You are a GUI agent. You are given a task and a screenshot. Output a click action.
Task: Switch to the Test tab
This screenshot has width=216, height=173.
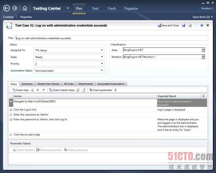(95, 8)
